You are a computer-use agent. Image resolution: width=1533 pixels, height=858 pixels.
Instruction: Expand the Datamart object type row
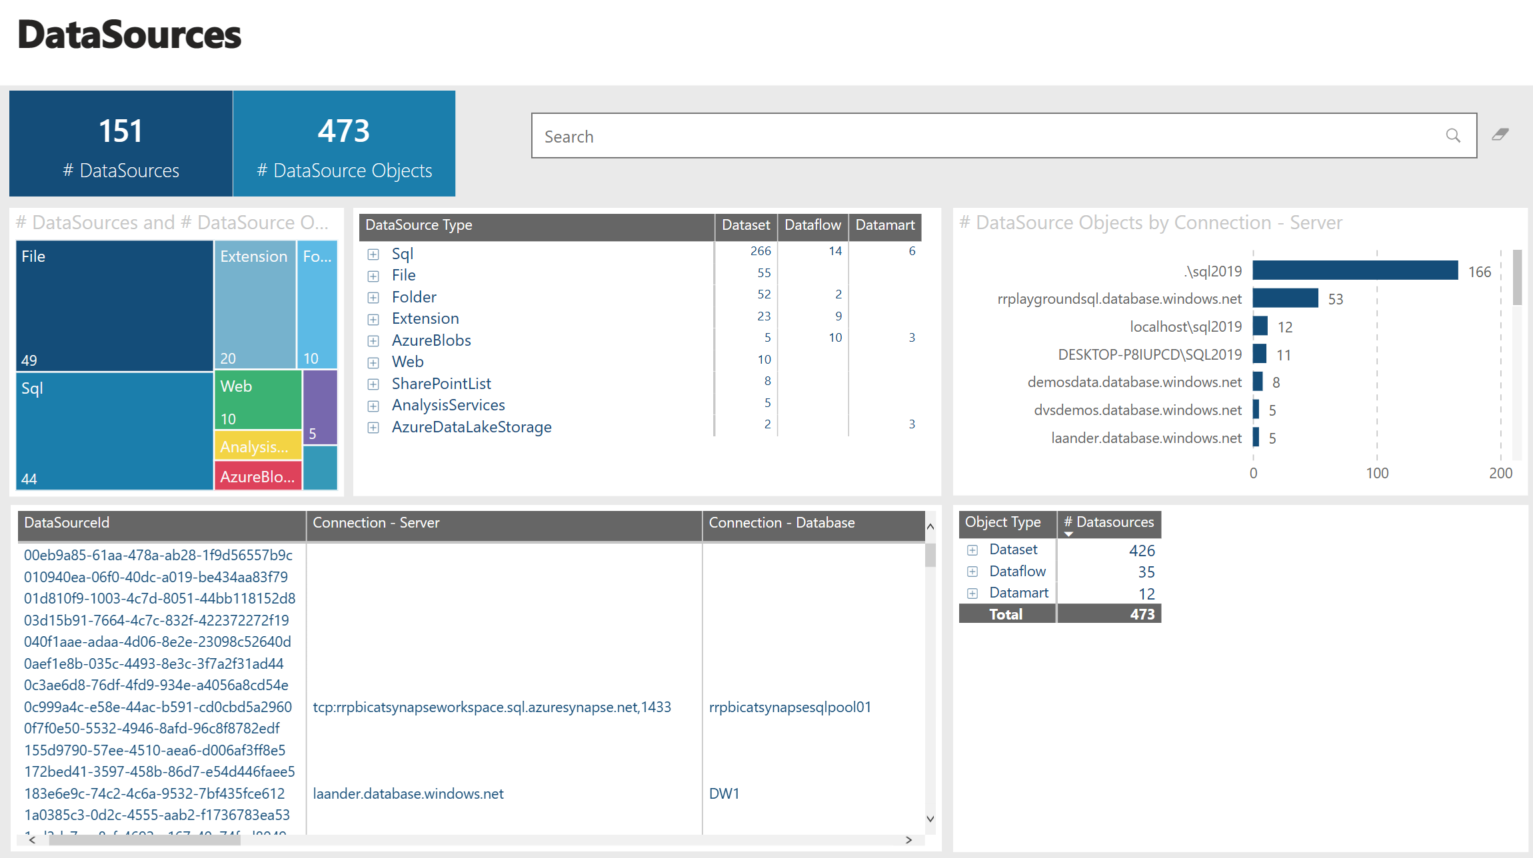click(972, 594)
